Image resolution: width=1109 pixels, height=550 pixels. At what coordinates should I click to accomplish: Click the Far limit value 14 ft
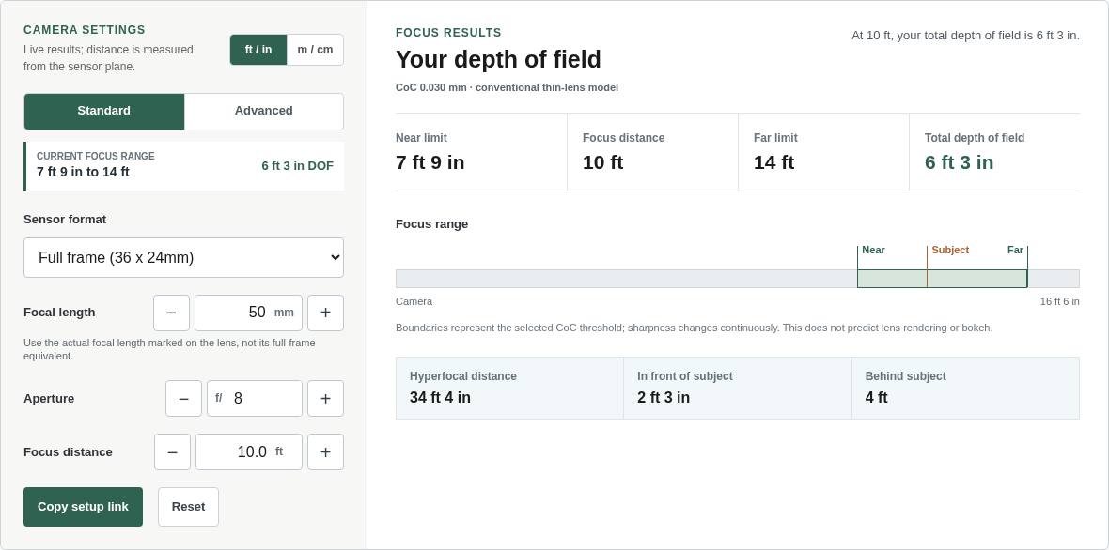point(773,162)
